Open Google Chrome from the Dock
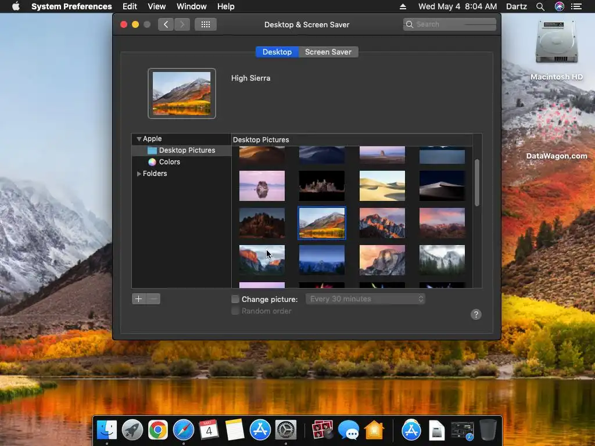 tap(158, 430)
